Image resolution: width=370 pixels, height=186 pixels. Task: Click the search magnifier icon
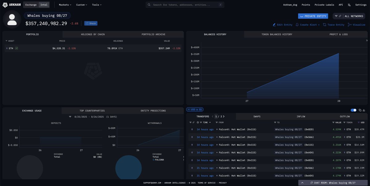click(x=149, y=5)
